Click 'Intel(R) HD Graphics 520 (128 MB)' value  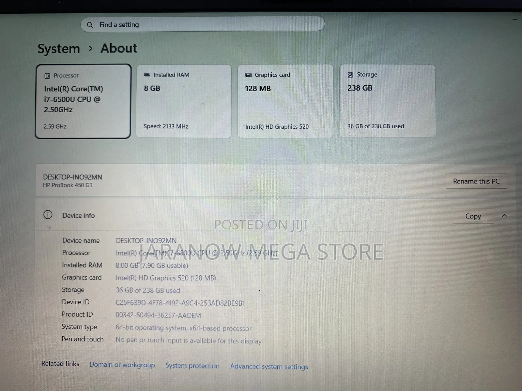click(166, 278)
